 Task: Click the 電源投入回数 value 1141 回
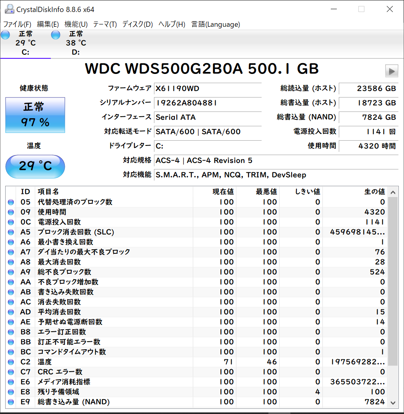[x=368, y=131]
